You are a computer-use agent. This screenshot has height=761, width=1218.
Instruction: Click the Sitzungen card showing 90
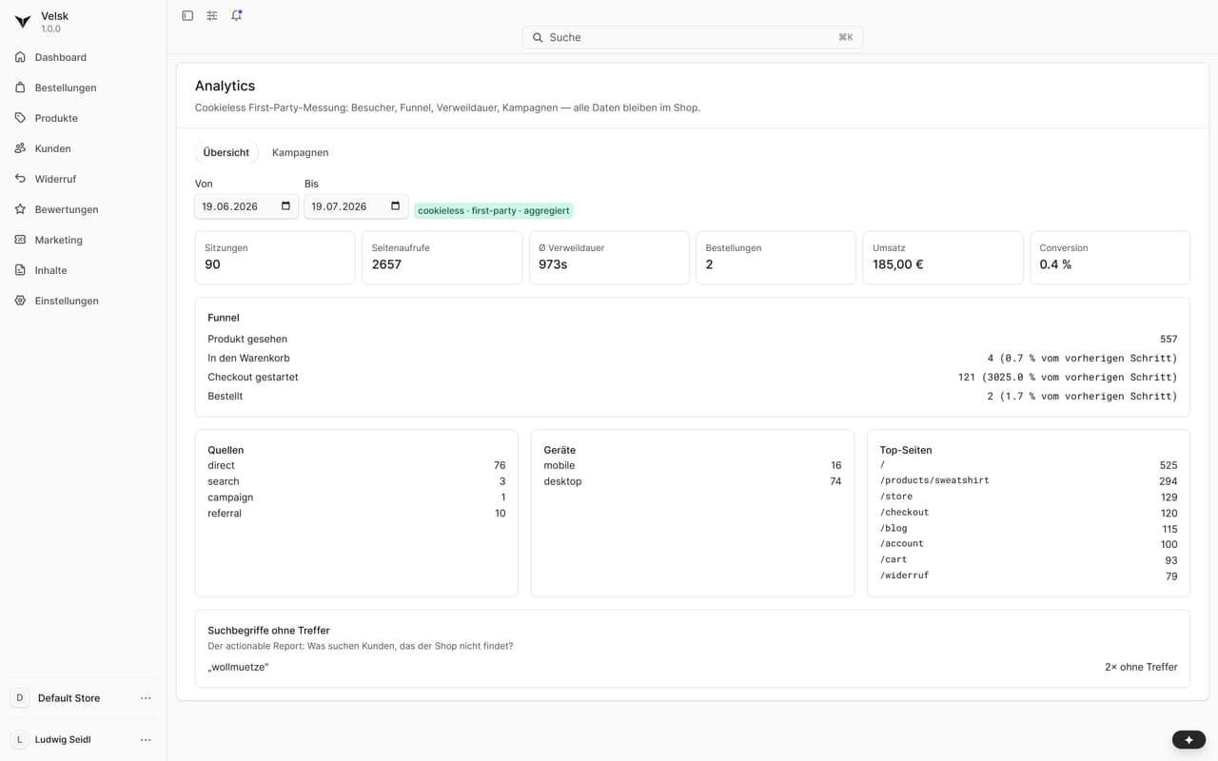point(275,257)
